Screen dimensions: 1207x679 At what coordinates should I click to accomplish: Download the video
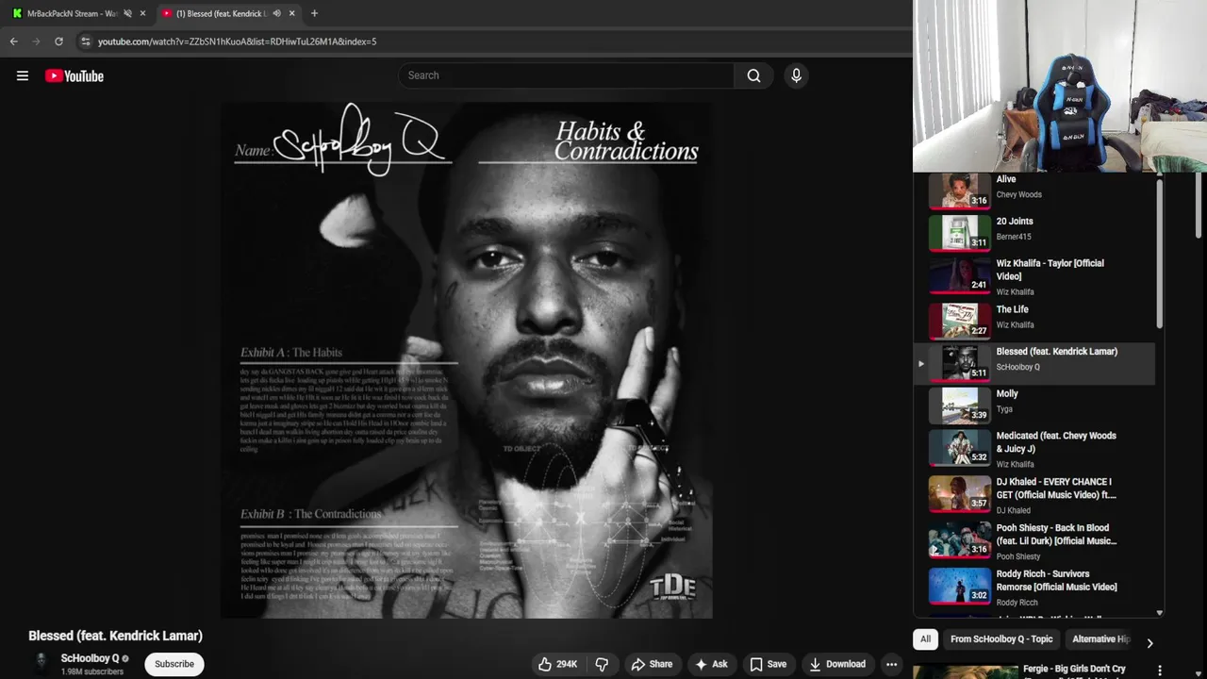point(837,664)
